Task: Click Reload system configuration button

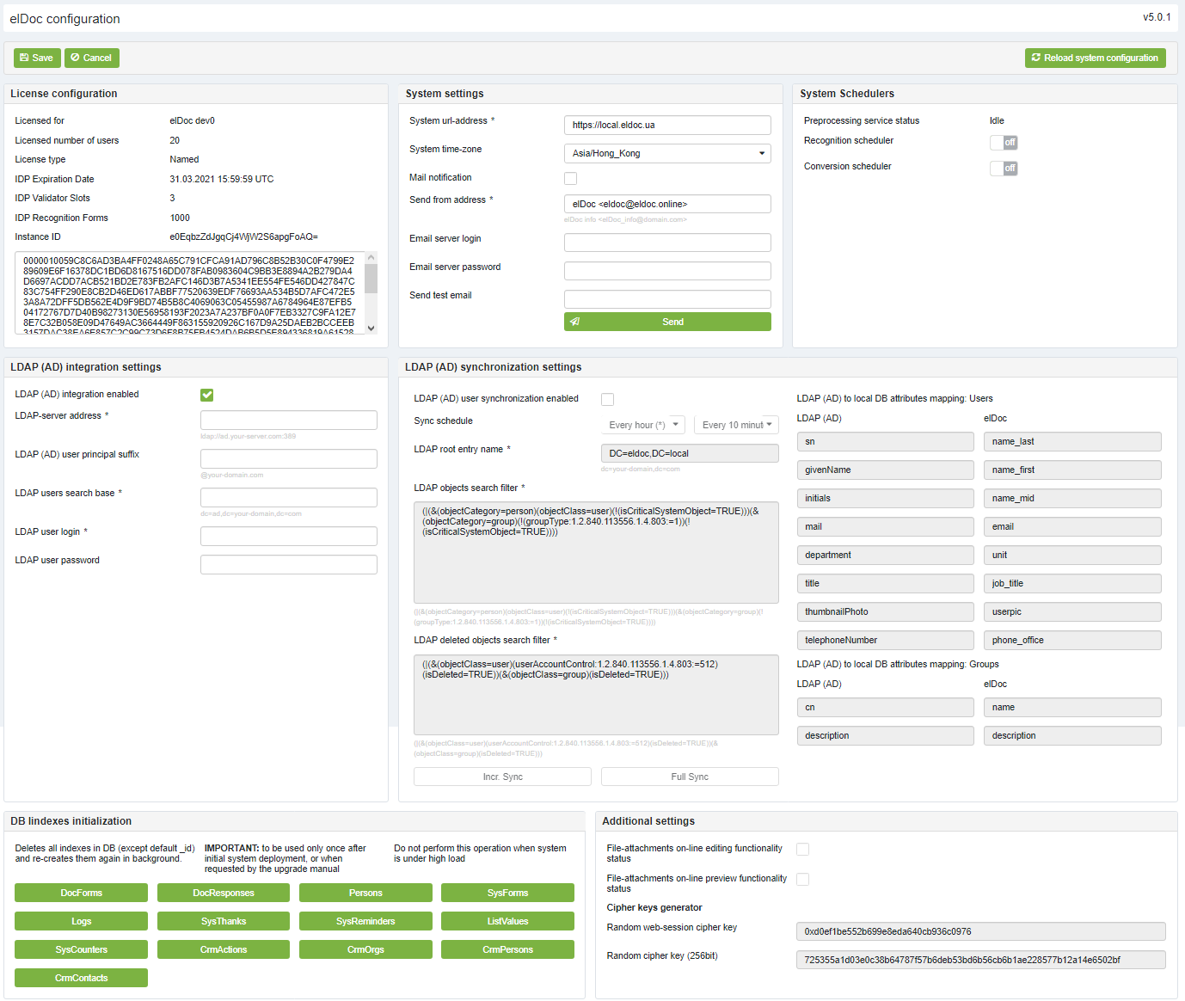Action: (1096, 58)
